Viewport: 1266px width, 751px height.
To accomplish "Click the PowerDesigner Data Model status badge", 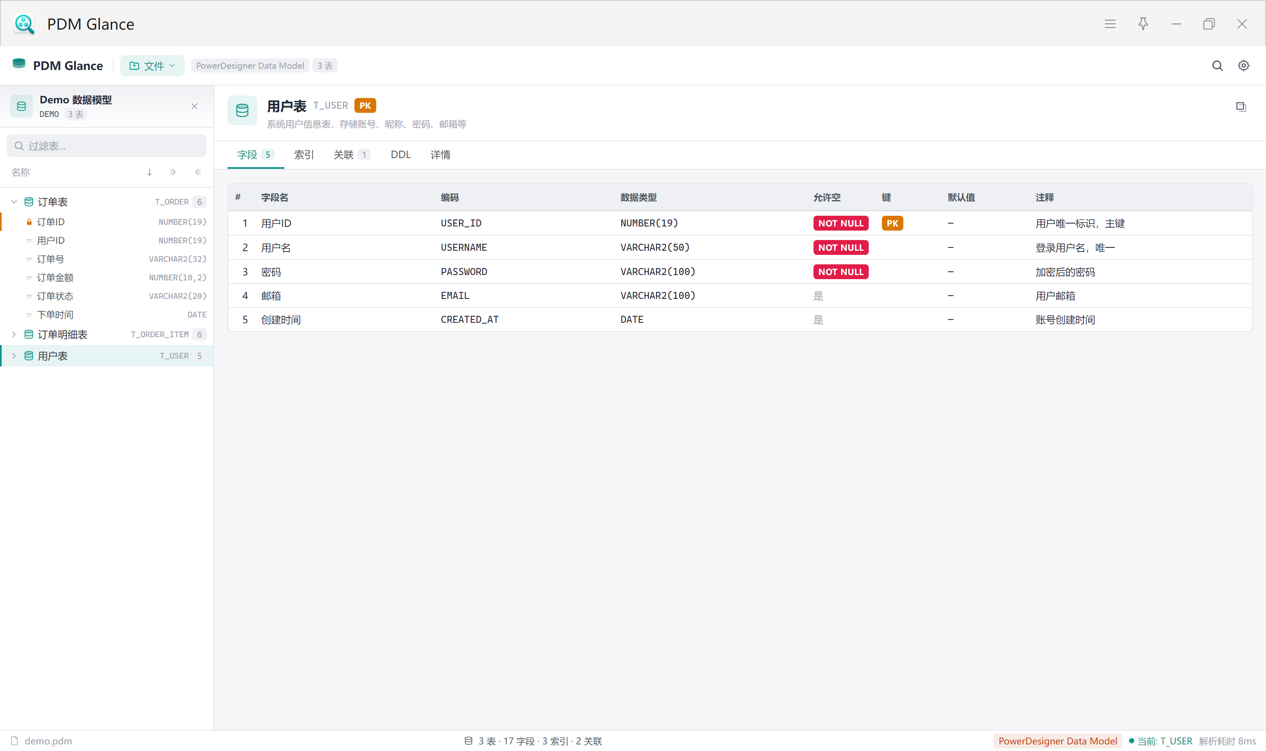I will coord(1057,741).
